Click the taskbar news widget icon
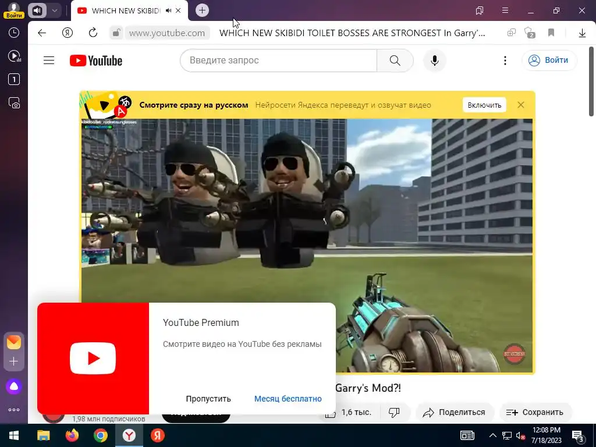The image size is (596, 447). point(467,435)
